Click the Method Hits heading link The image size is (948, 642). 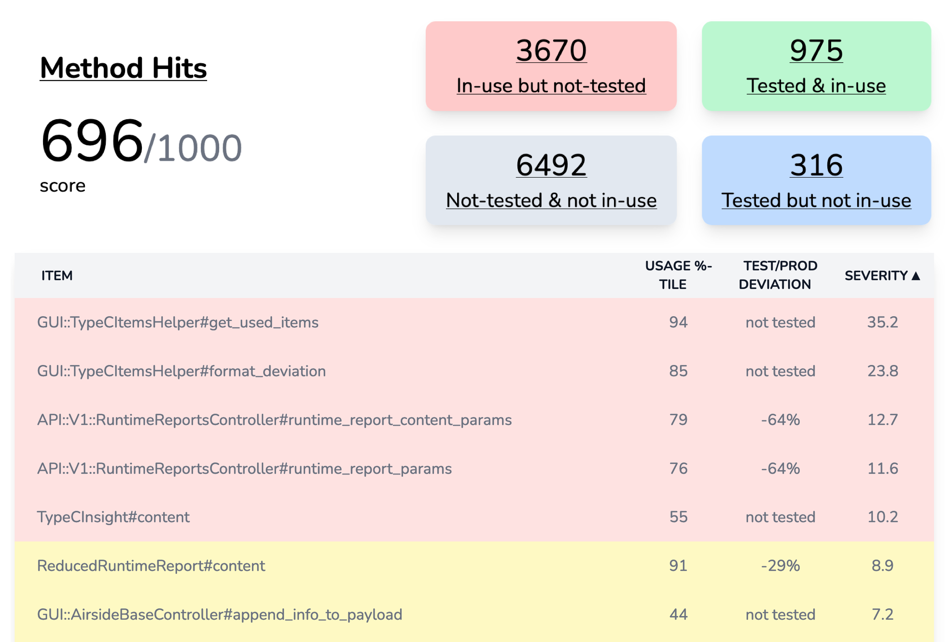click(123, 68)
